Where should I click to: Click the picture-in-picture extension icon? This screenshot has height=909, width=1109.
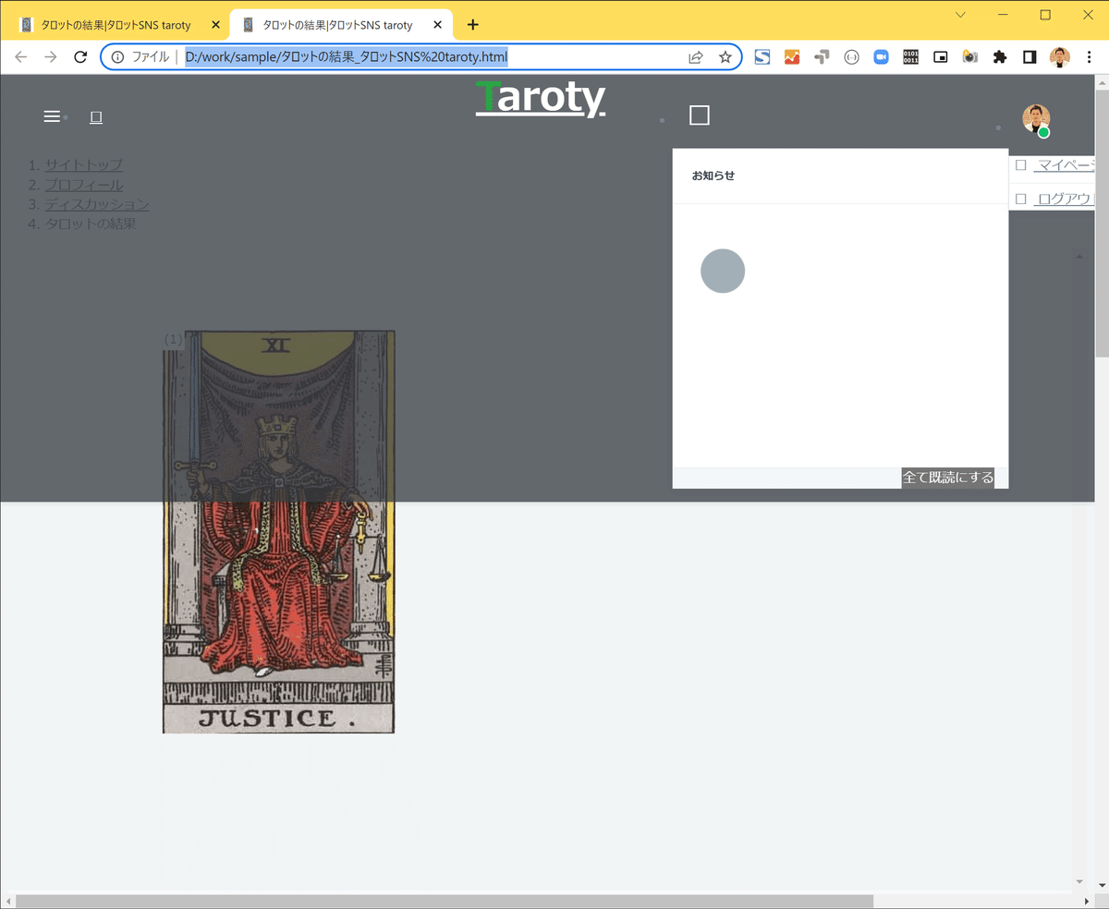pyautogui.click(x=941, y=57)
